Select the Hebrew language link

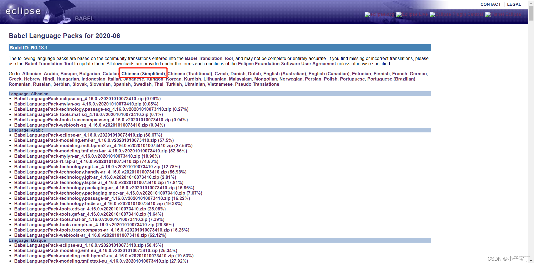(x=32, y=79)
